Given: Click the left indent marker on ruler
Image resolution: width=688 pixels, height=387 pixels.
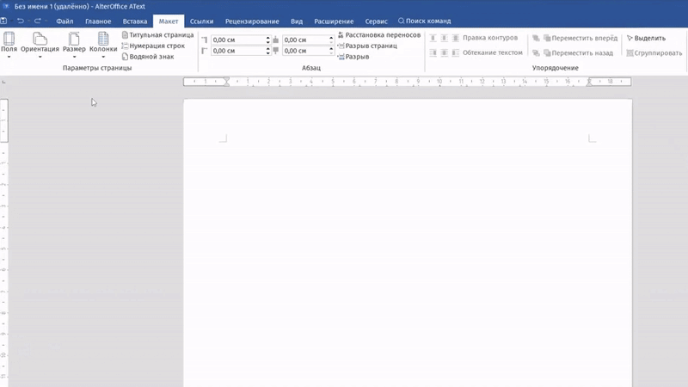Looking at the screenshot, I should pos(226,82).
